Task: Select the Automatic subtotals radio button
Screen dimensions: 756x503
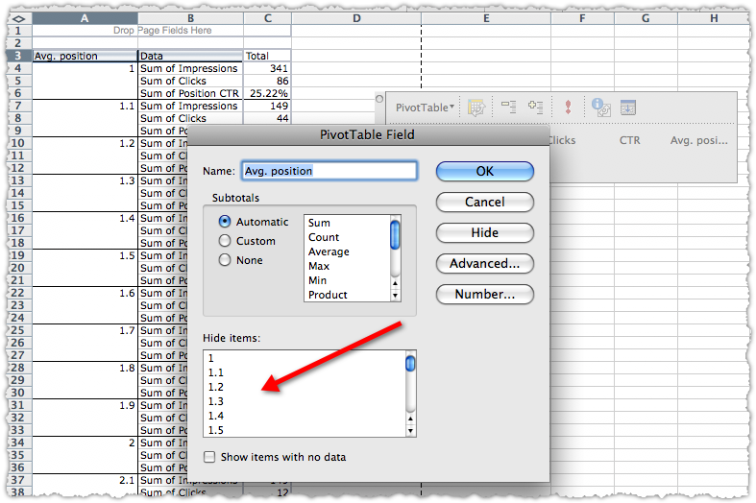Action: (x=225, y=222)
